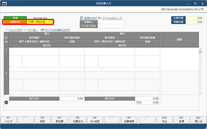Click the F6 No.設定 button

click(x=95, y=120)
